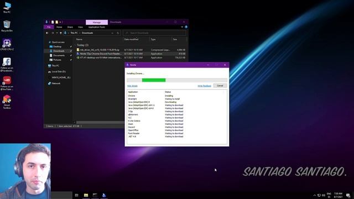Switch to the Home ribbon tab
The width and height of the screenshot is (354, 199).
(59, 27)
